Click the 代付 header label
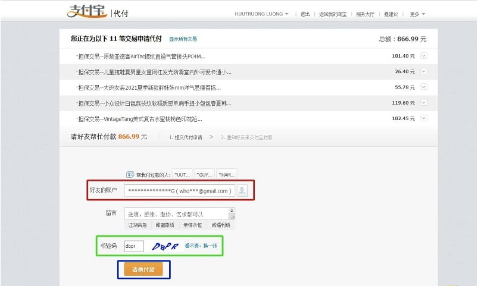The image size is (478, 286). [x=121, y=14]
